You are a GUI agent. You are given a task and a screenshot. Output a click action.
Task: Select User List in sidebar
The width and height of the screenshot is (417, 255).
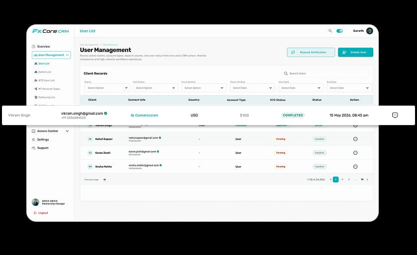pos(44,64)
